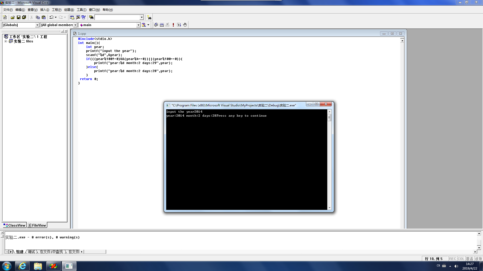483x271 pixels.
Task: Open the Globals class dropdown
Action: click(37, 25)
